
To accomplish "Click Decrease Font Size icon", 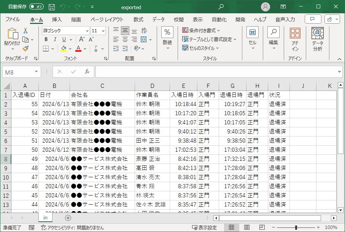I will 91,39.
